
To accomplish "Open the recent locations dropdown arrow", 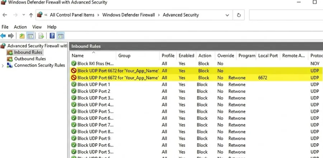I will tap(24, 15).
